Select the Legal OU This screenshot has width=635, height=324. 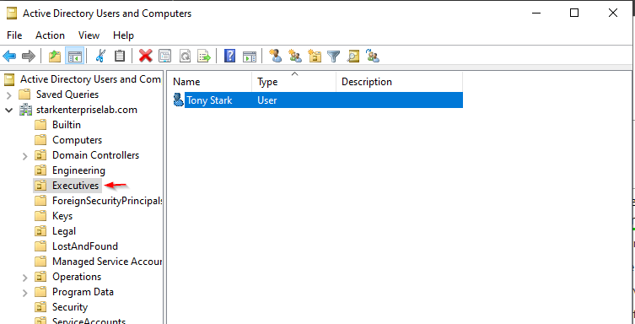point(64,231)
